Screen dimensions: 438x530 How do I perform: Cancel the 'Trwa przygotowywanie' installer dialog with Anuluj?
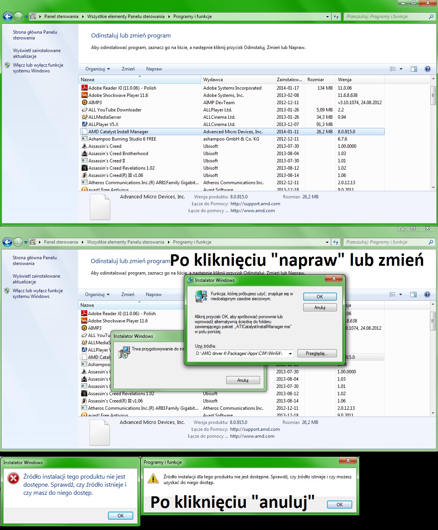pos(243,380)
